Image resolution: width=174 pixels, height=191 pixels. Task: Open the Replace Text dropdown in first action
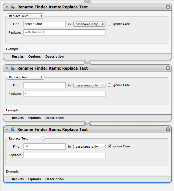coord(25,16)
